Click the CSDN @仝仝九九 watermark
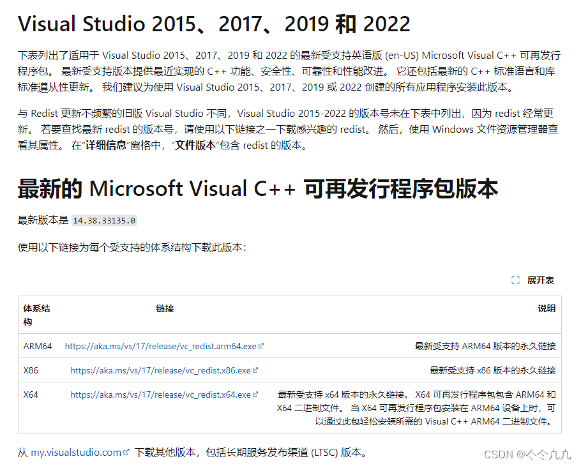 [x=527, y=453]
